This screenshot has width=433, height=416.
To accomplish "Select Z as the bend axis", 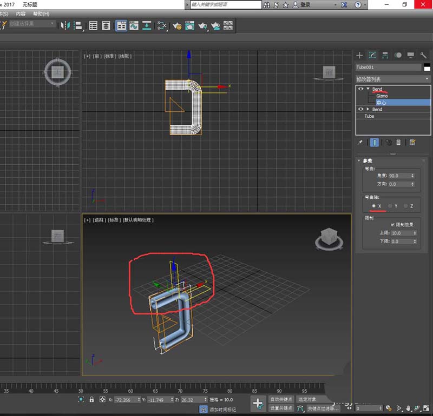I will coord(405,206).
